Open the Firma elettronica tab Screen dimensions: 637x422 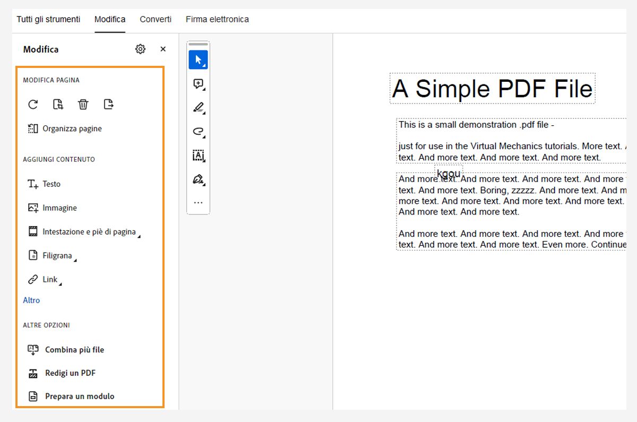tap(217, 19)
